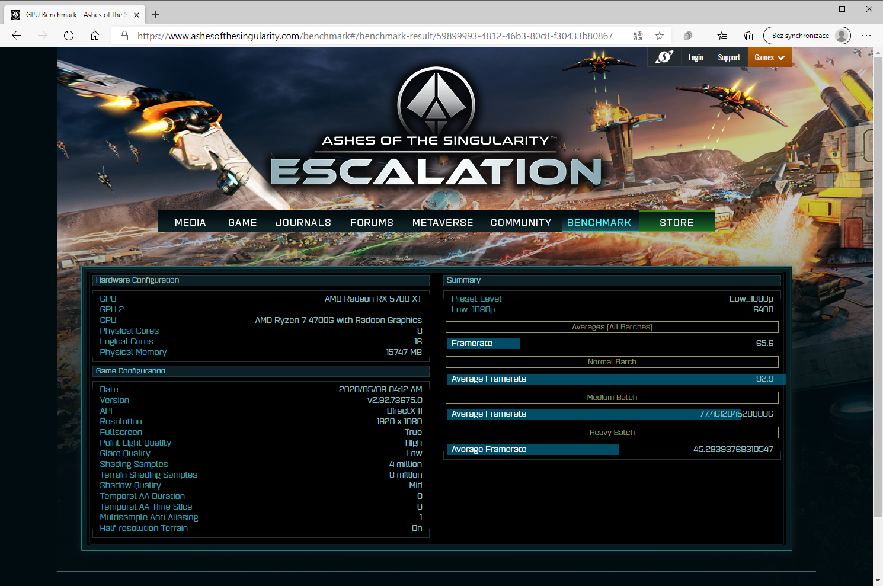Click the Shading Samples label

click(x=134, y=464)
